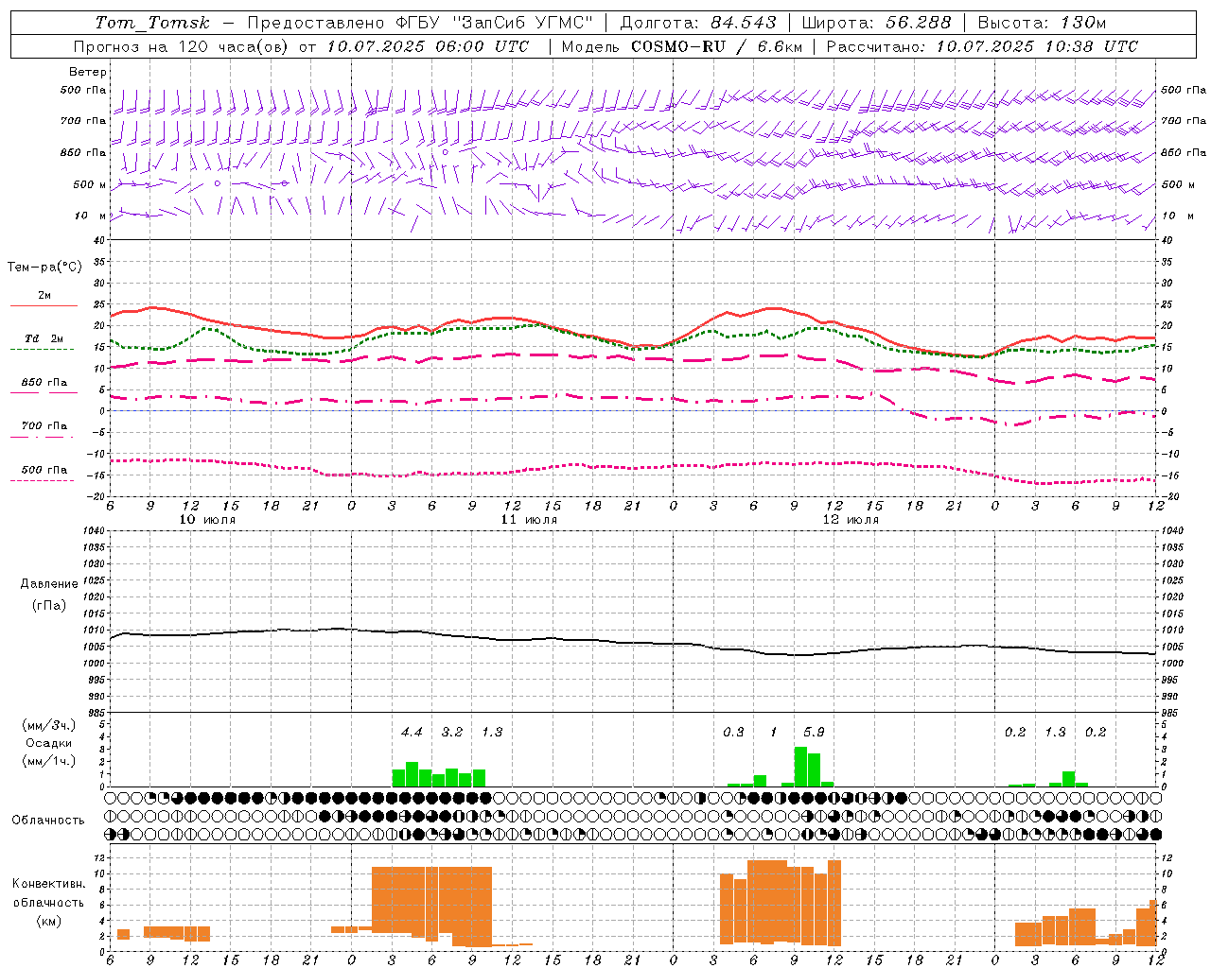Image resolution: width=1211 pixels, height=968 pixels.
Task: Click the (гПа) unit label under Давление
Action: point(49,606)
